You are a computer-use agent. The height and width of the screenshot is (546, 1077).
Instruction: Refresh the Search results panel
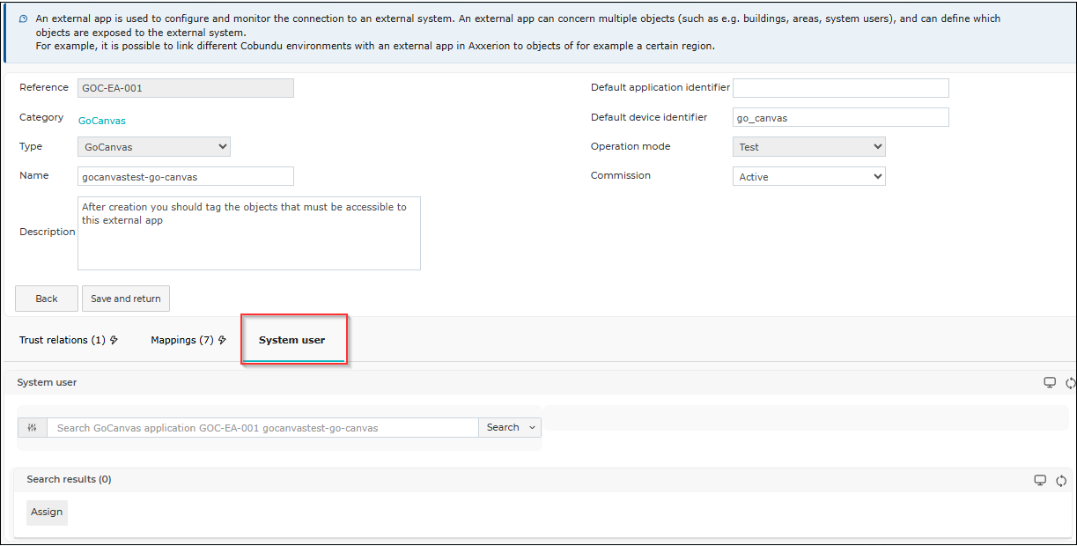click(1061, 480)
